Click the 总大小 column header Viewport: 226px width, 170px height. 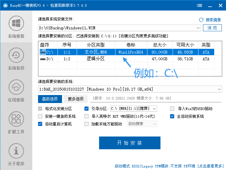(x=160, y=45)
